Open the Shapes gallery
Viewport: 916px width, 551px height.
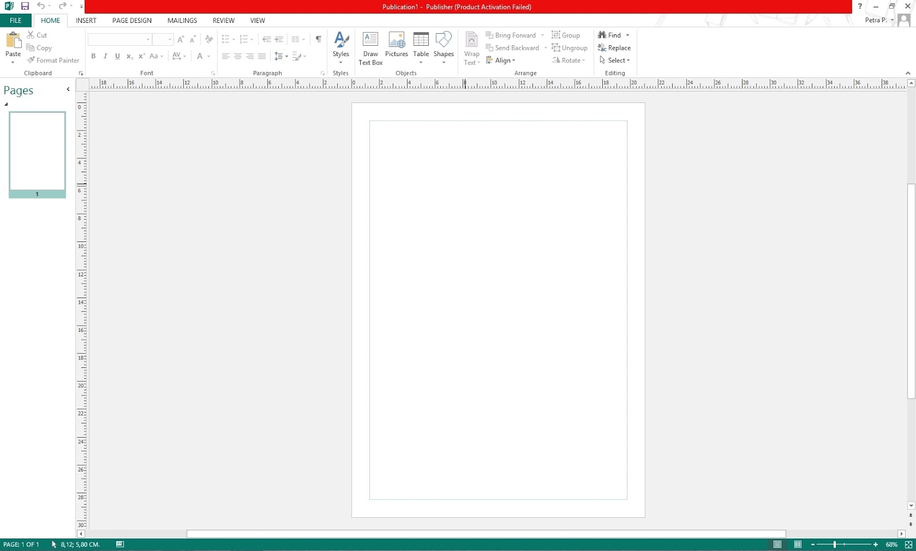[x=444, y=49]
